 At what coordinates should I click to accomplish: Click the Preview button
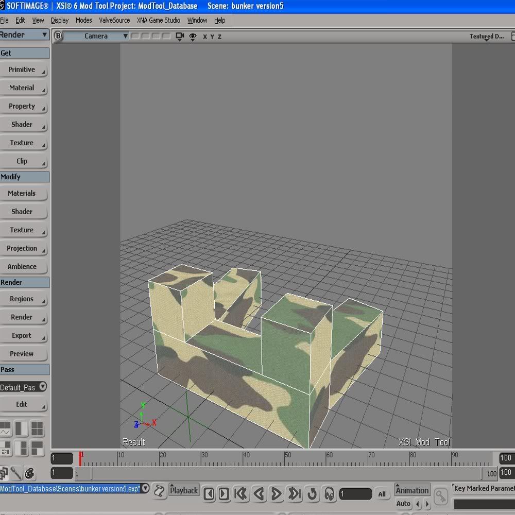[23, 354]
